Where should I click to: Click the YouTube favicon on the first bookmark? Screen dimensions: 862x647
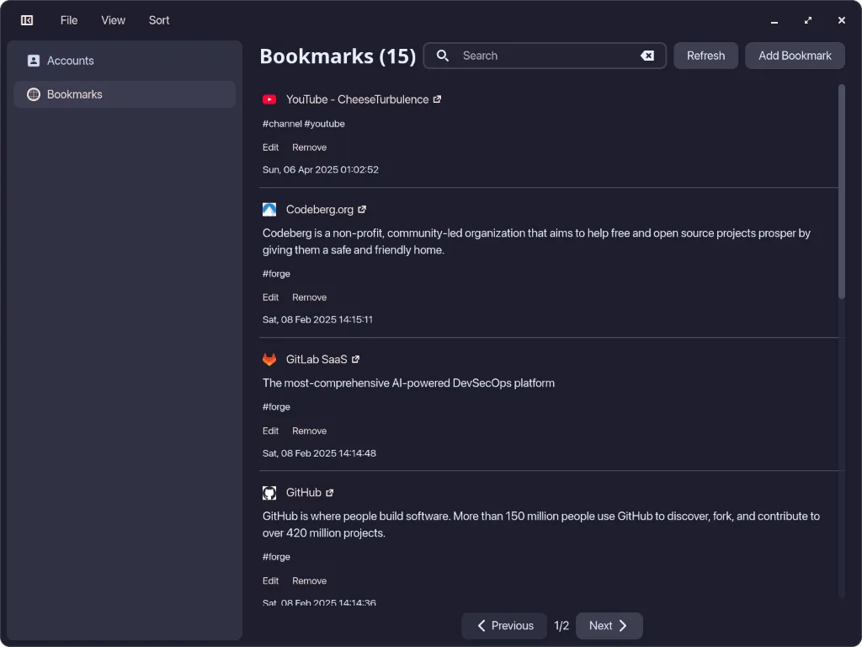269,99
